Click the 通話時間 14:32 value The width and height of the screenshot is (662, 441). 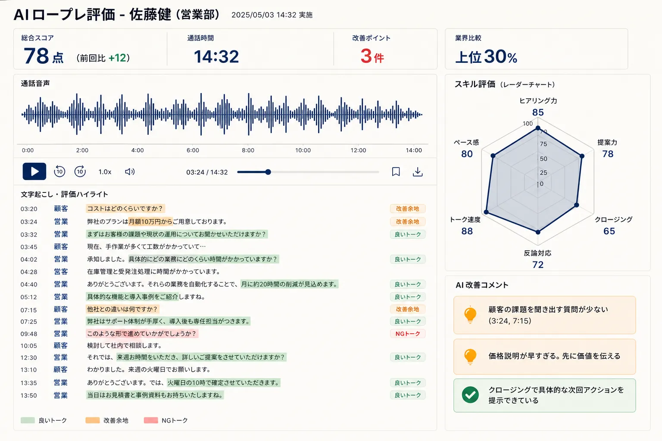216,57
